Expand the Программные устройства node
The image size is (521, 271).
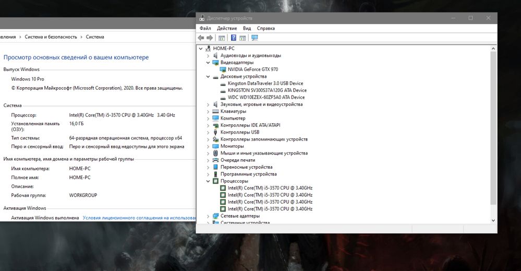coord(208,174)
